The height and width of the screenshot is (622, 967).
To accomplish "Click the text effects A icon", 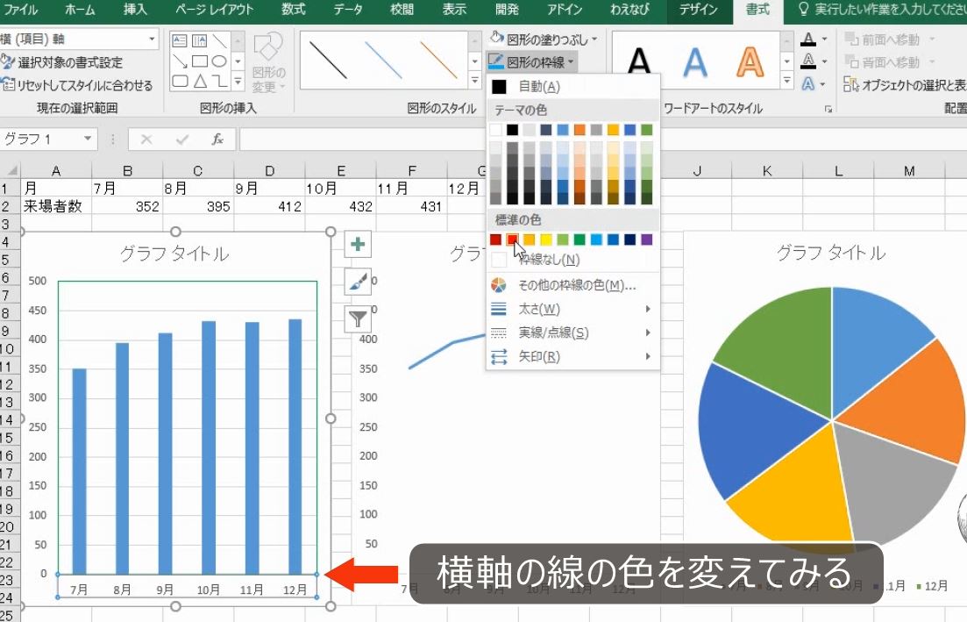I will (808, 83).
